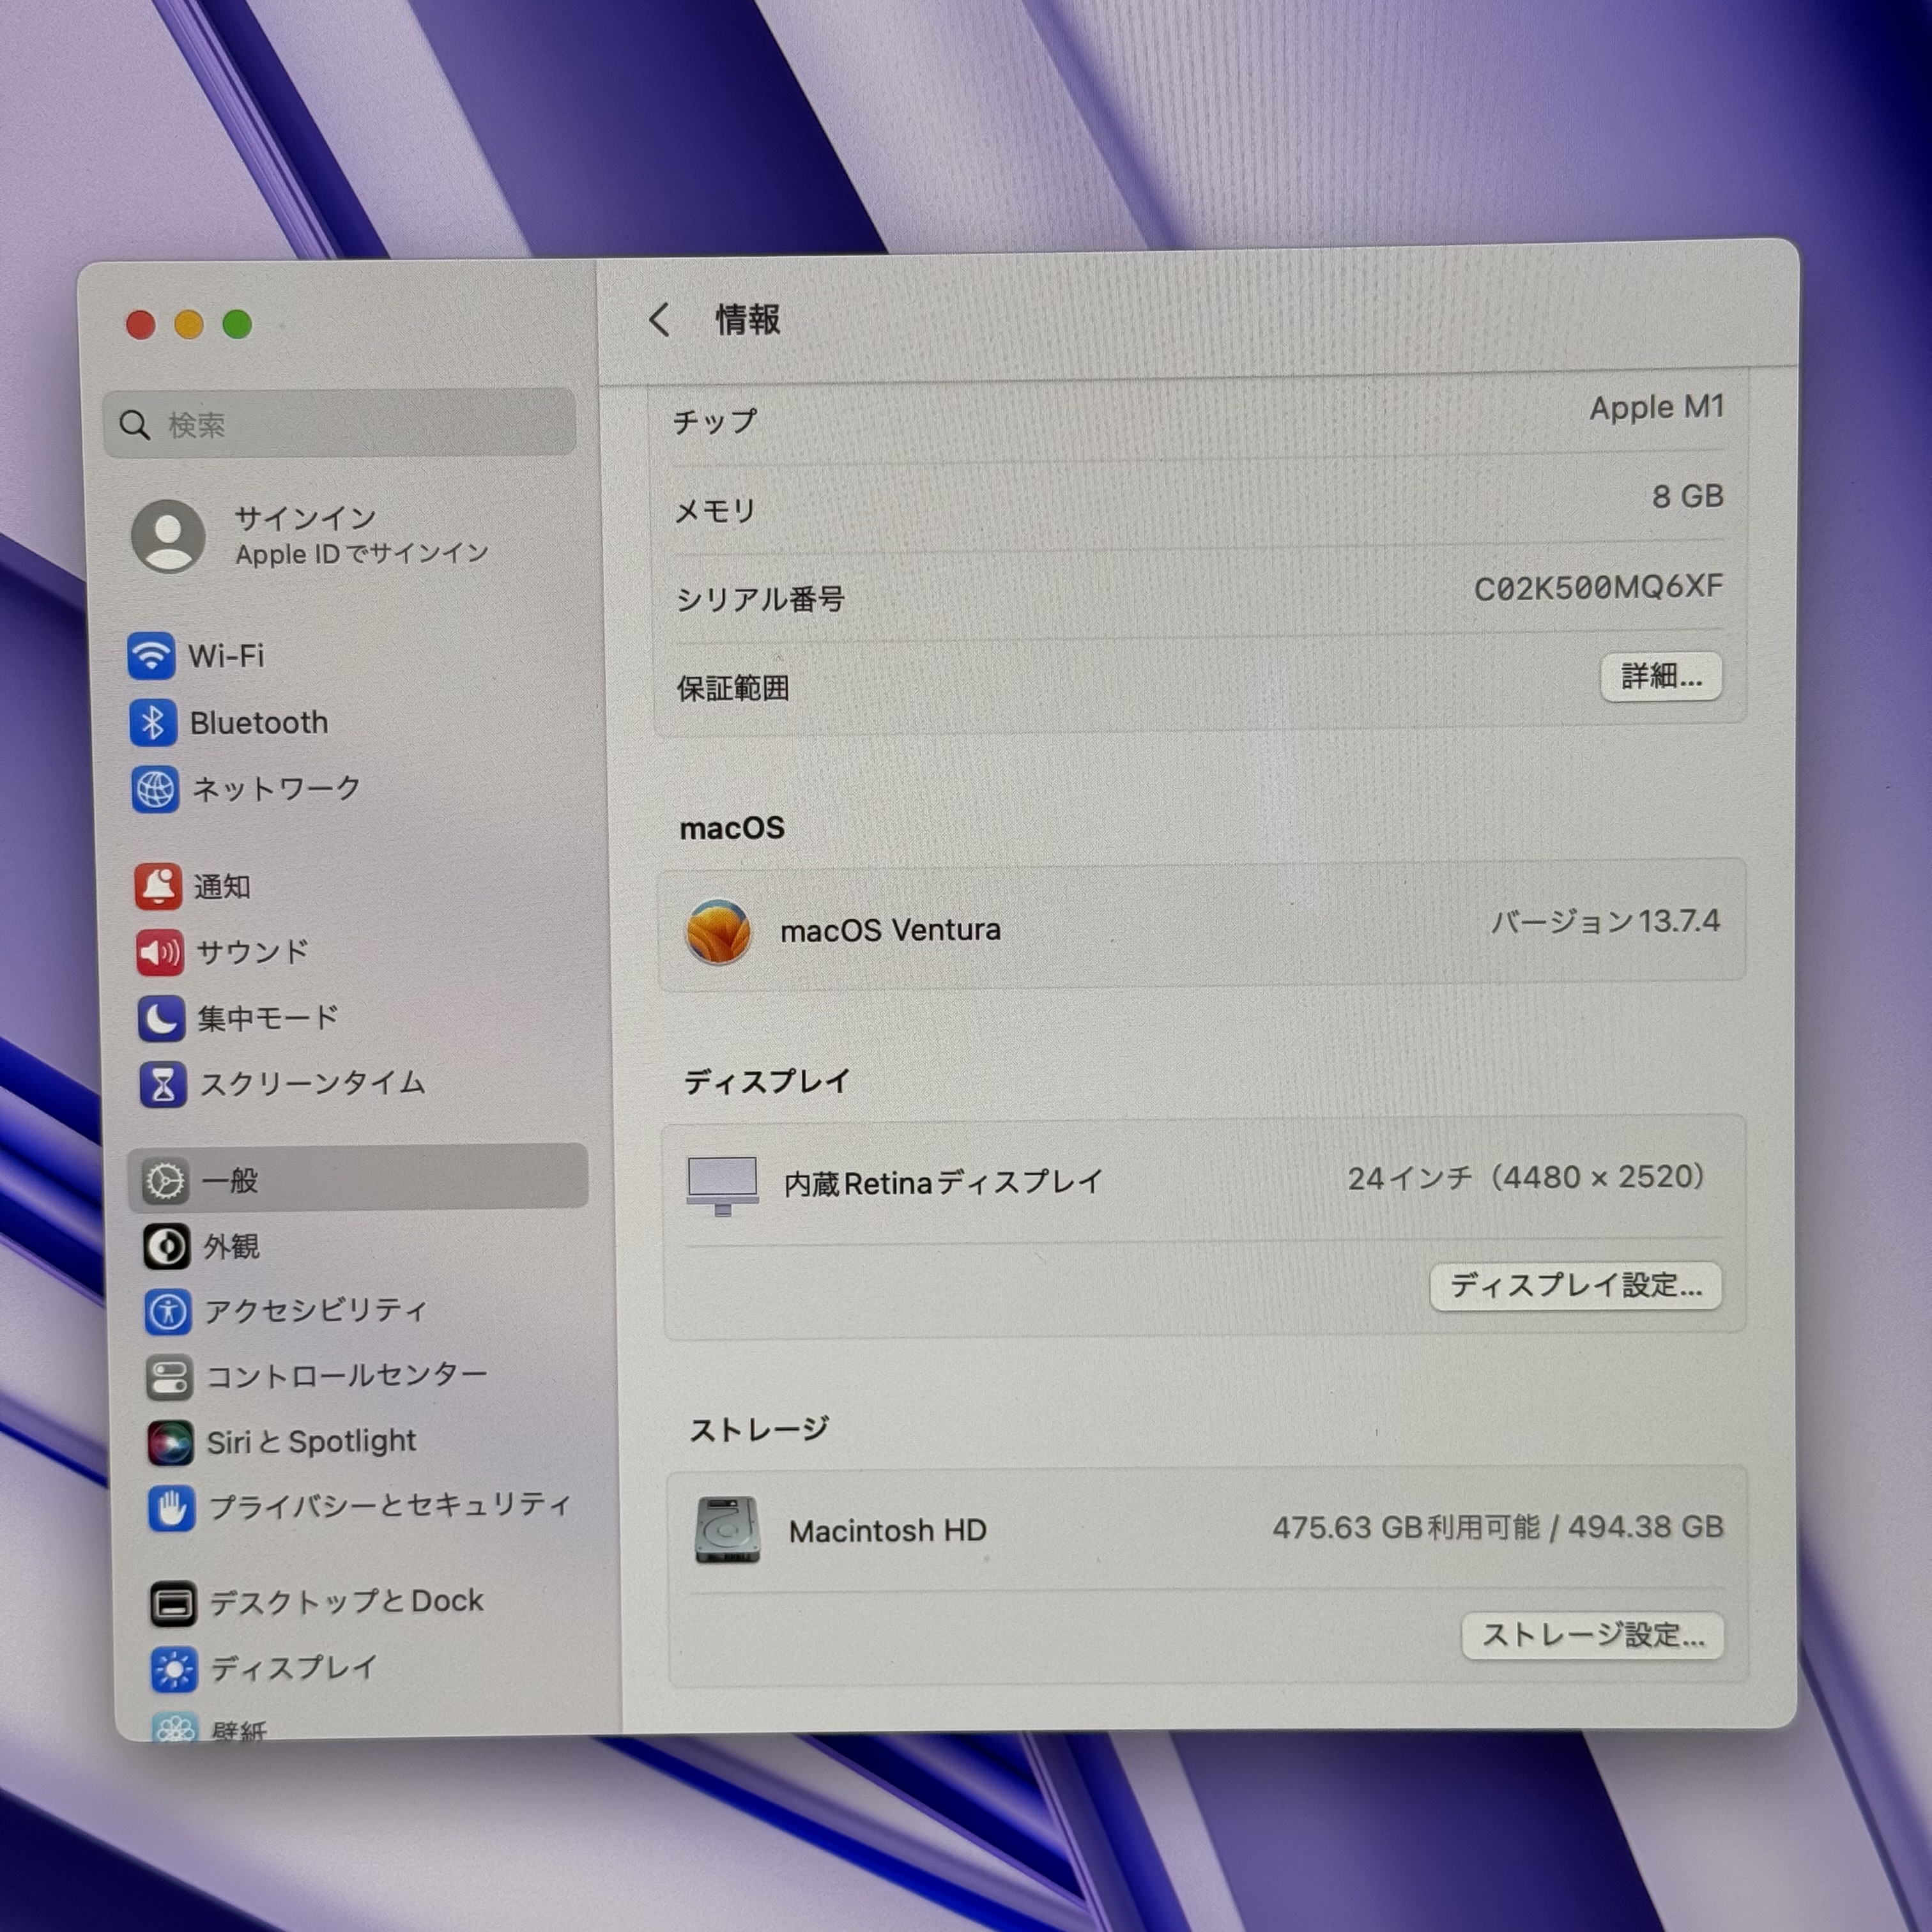1932x1932 pixels.
Task: Select 集中モード moon icon
Action: (161, 1018)
